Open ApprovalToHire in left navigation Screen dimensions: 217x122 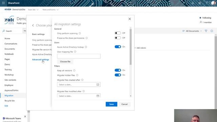tap(11, 90)
